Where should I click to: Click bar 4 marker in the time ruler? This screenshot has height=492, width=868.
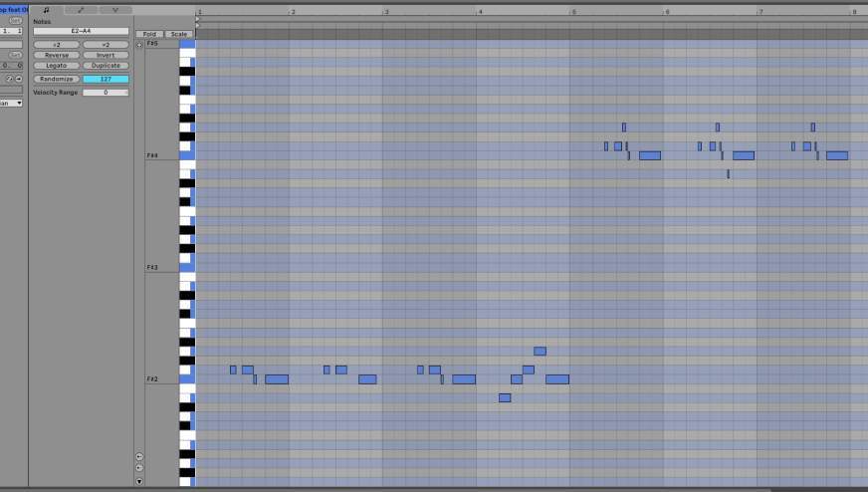480,12
